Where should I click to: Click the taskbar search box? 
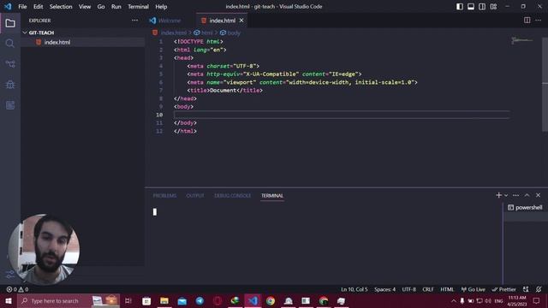(68, 300)
